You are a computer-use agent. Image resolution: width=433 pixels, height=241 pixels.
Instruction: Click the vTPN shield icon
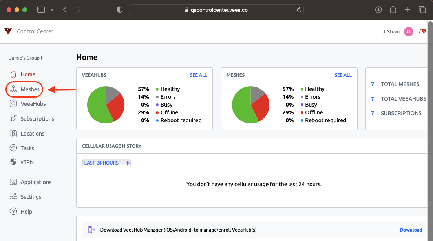13,162
